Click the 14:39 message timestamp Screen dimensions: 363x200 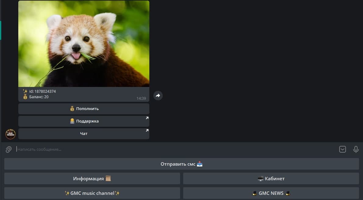pyautogui.click(x=141, y=98)
